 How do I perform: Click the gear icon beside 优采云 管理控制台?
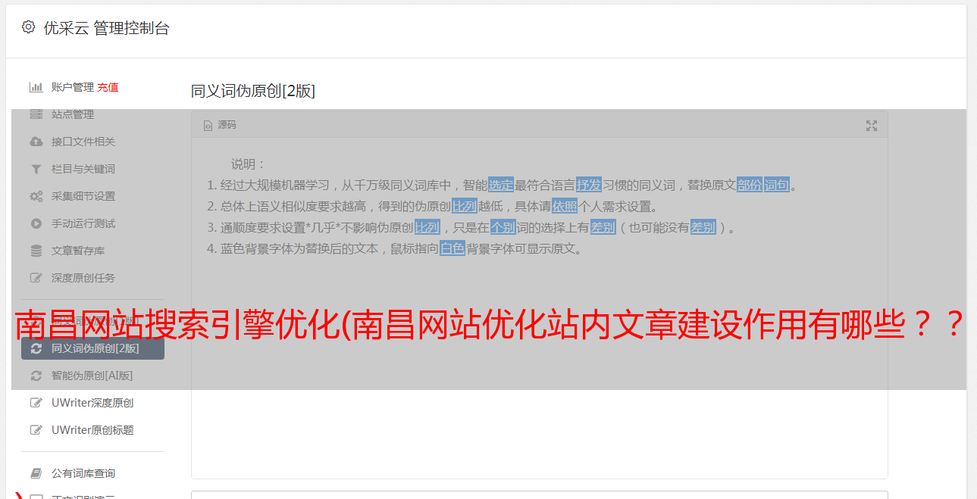[28, 27]
